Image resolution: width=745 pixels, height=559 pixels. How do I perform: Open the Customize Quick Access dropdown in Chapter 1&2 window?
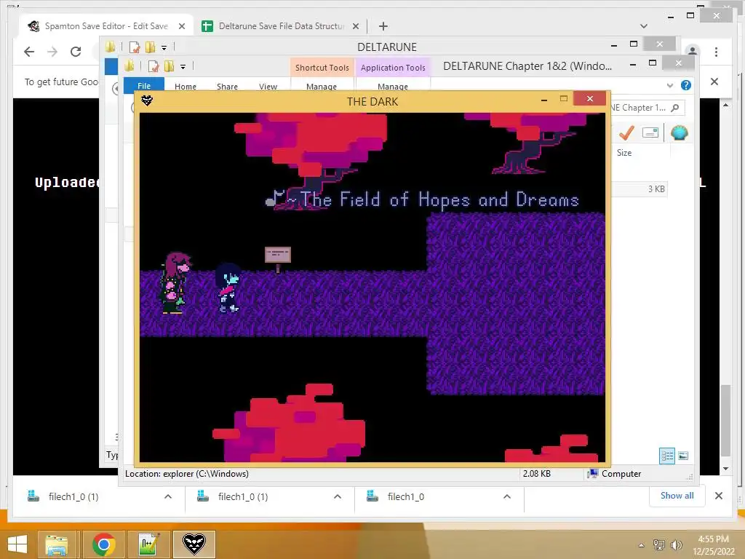183,66
